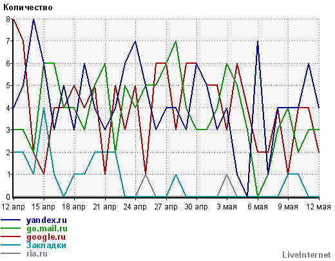Click the teal Закладки legend line swatch

[x=11, y=245]
